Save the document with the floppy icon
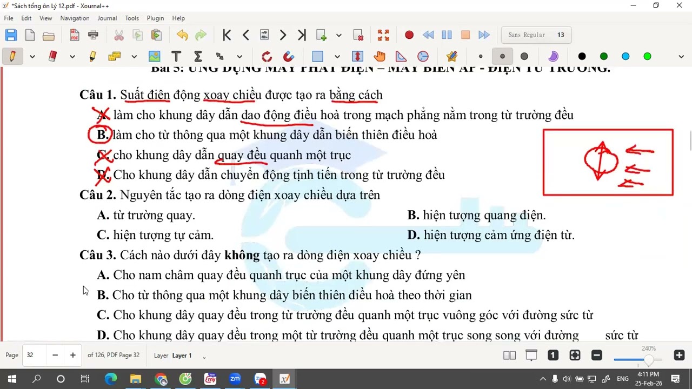Image resolution: width=692 pixels, height=389 pixels. (x=11, y=35)
